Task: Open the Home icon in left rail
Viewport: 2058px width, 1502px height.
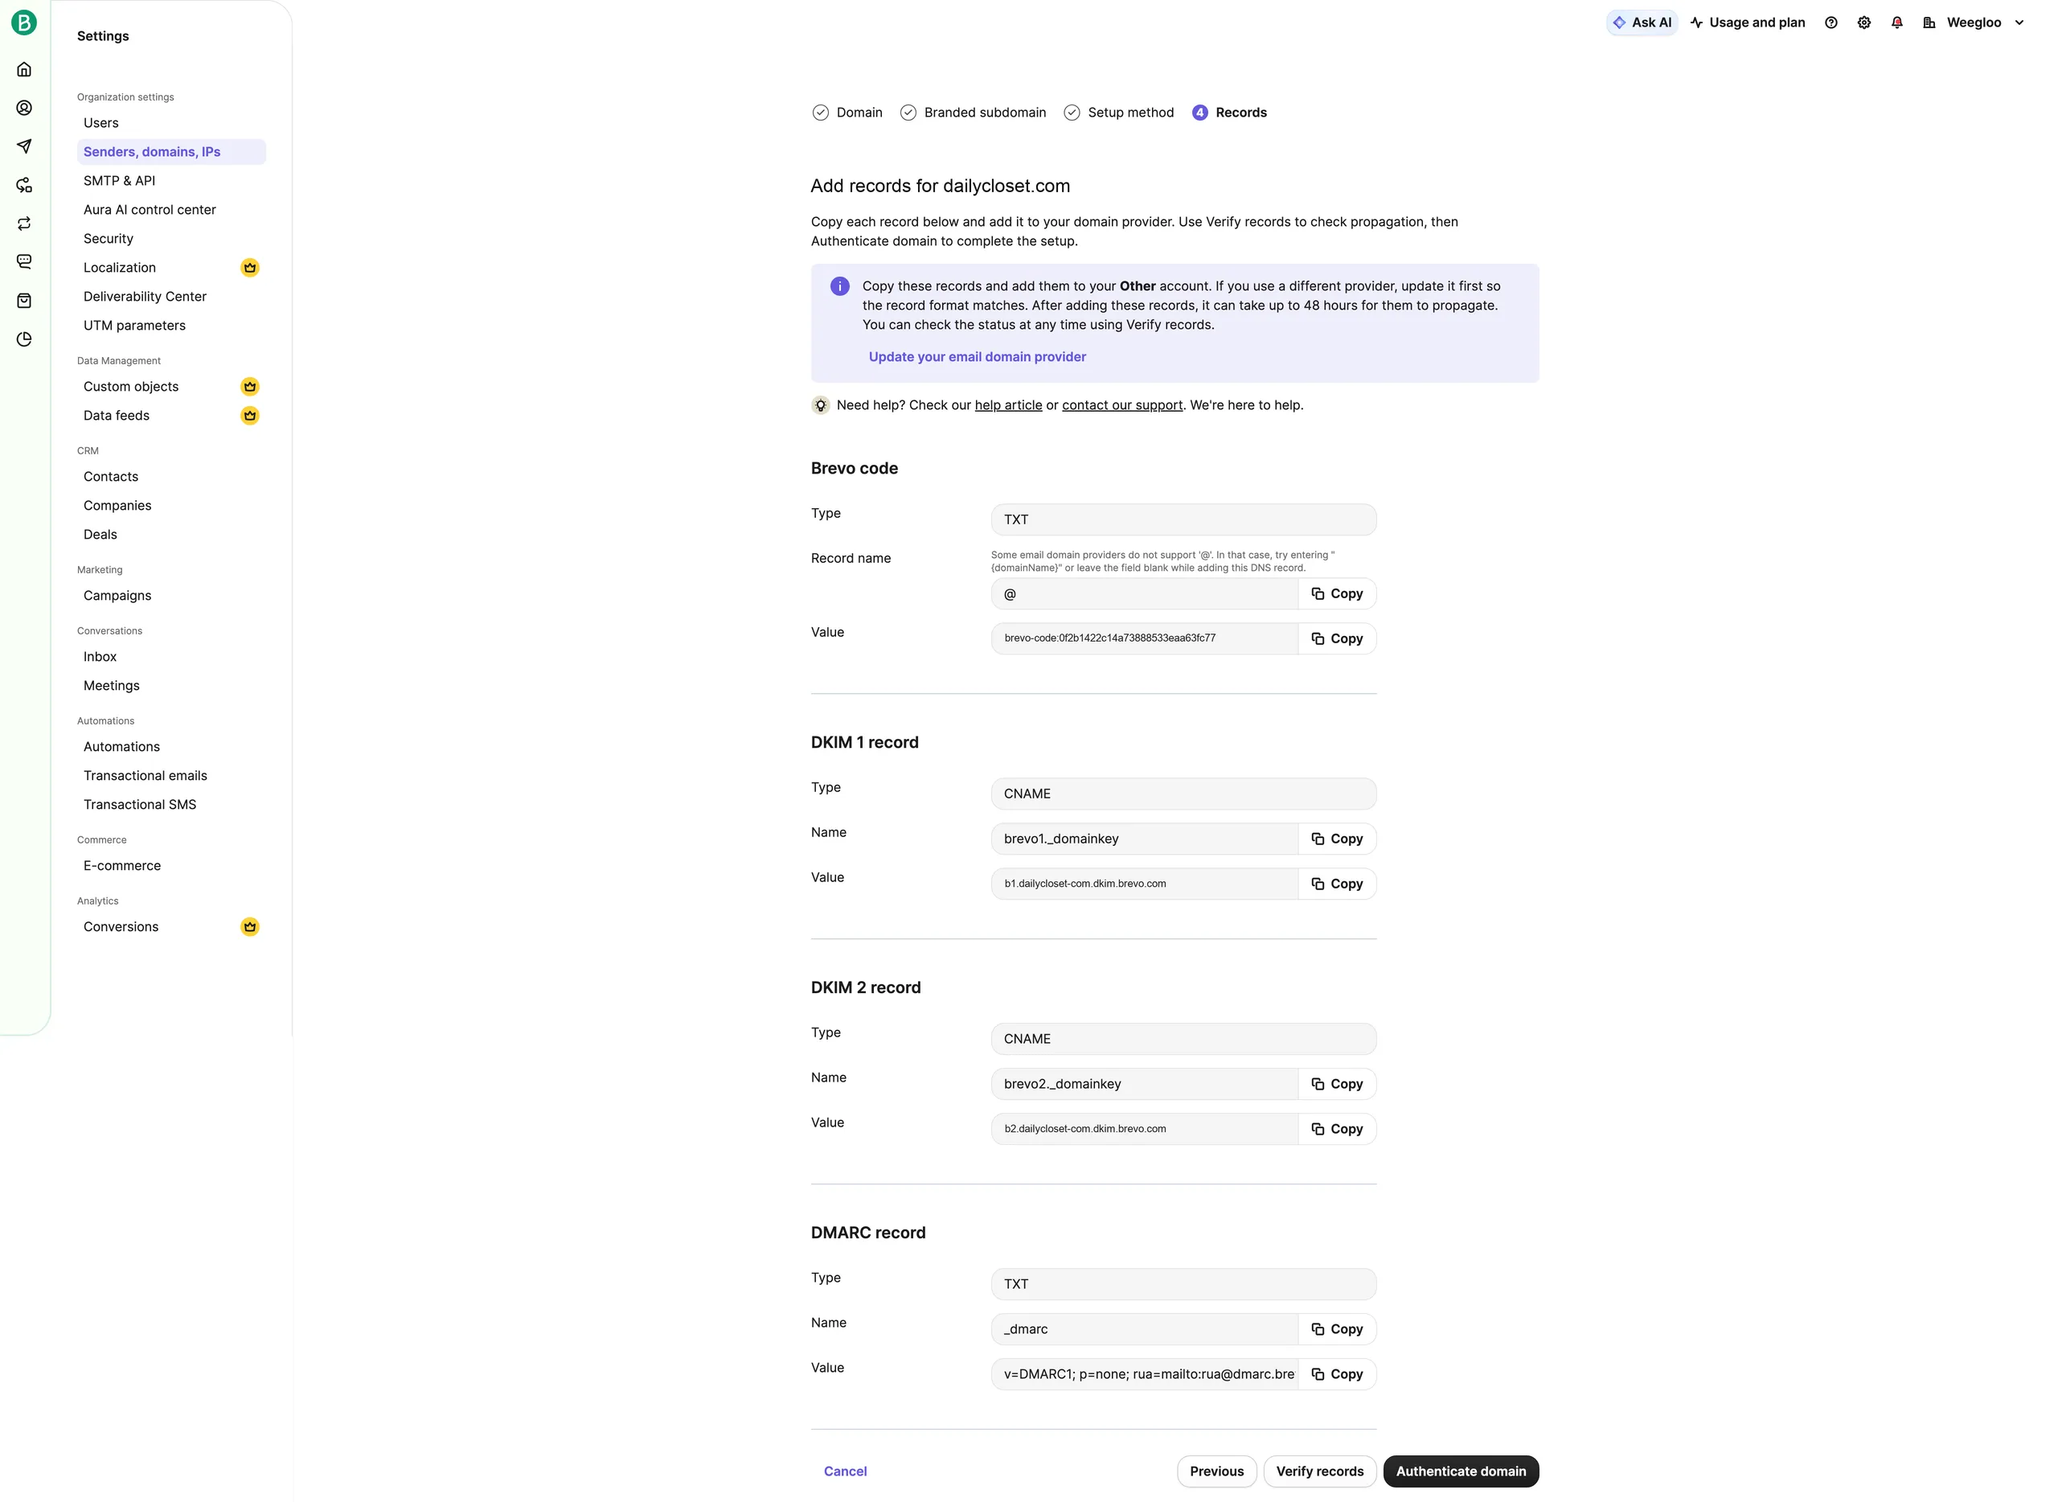Action: pos(25,69)
